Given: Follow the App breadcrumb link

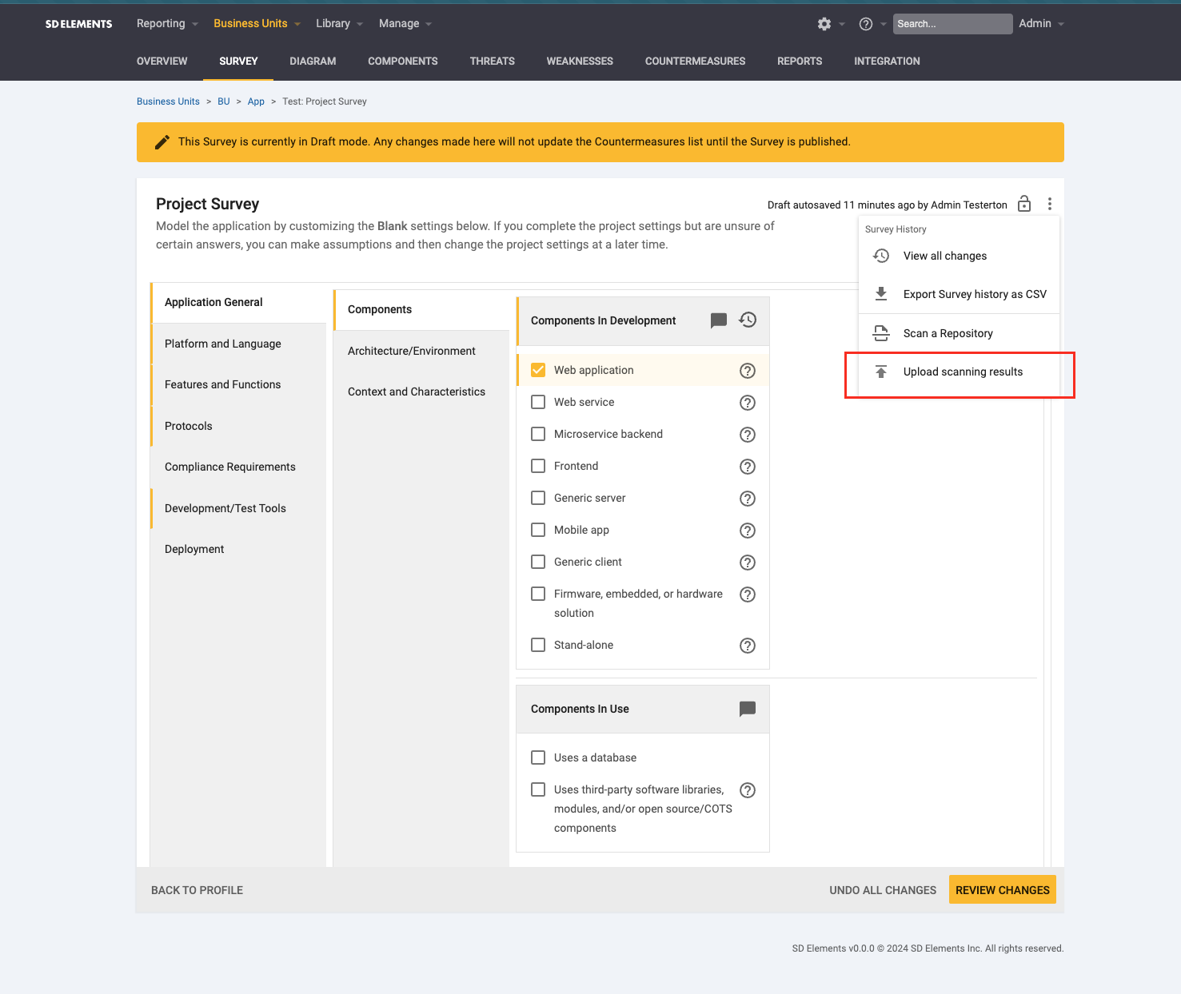Looking at the screenshot, I should tap(256, 101).
